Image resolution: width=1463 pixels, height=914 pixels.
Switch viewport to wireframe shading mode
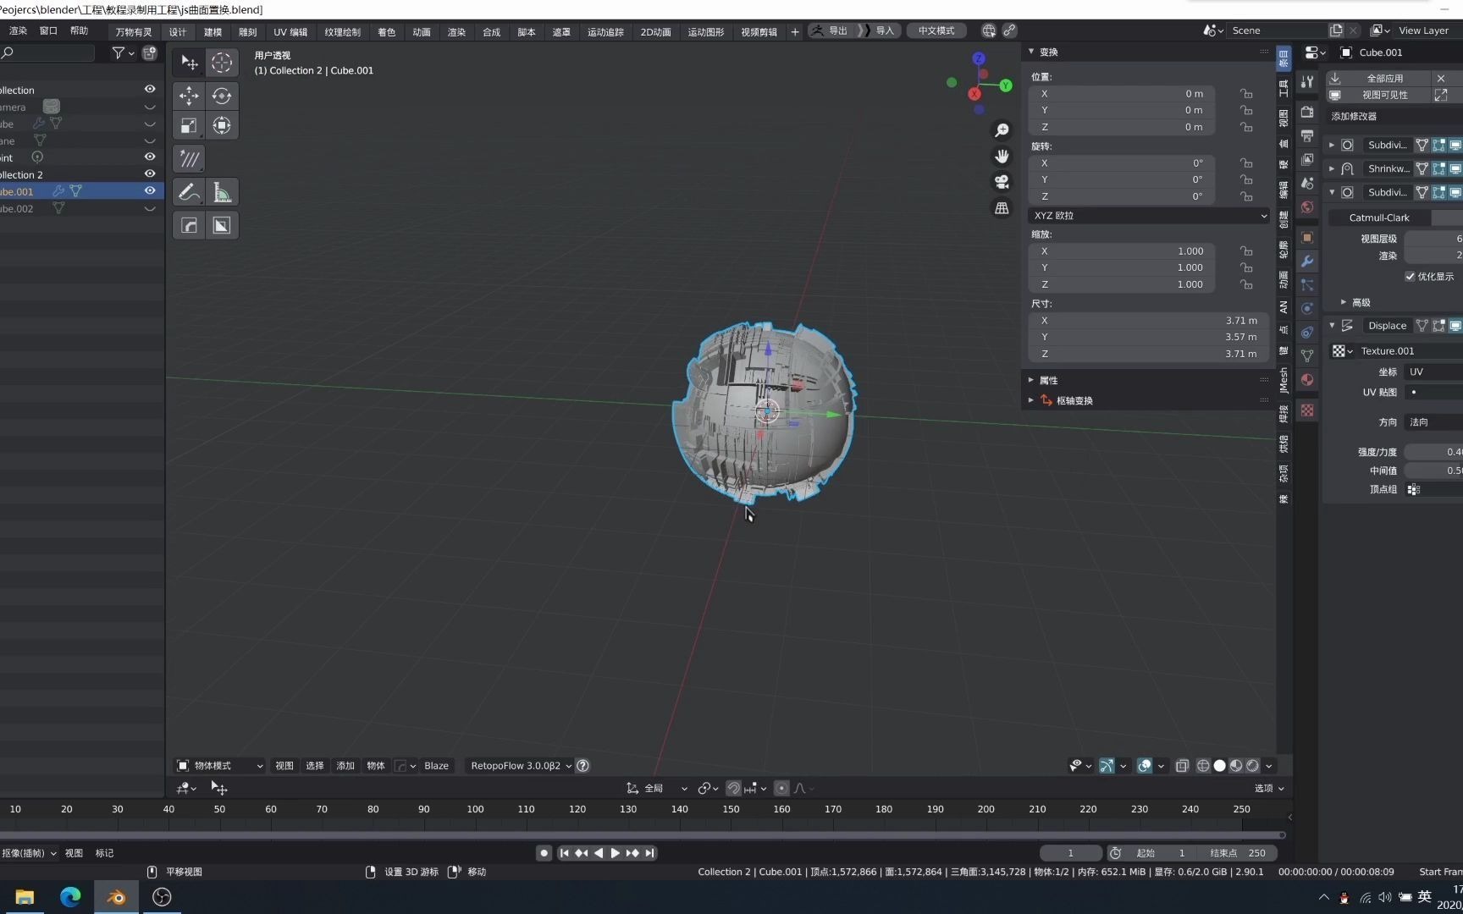pyautogui.click(x=1203, y=766)
